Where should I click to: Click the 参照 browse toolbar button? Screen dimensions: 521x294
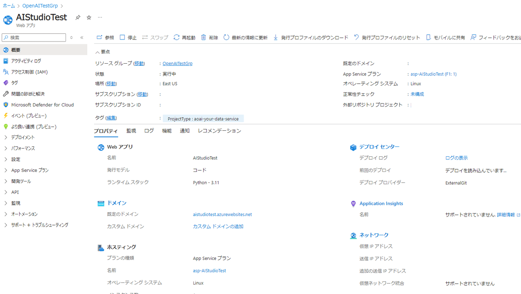pos(105,38)
